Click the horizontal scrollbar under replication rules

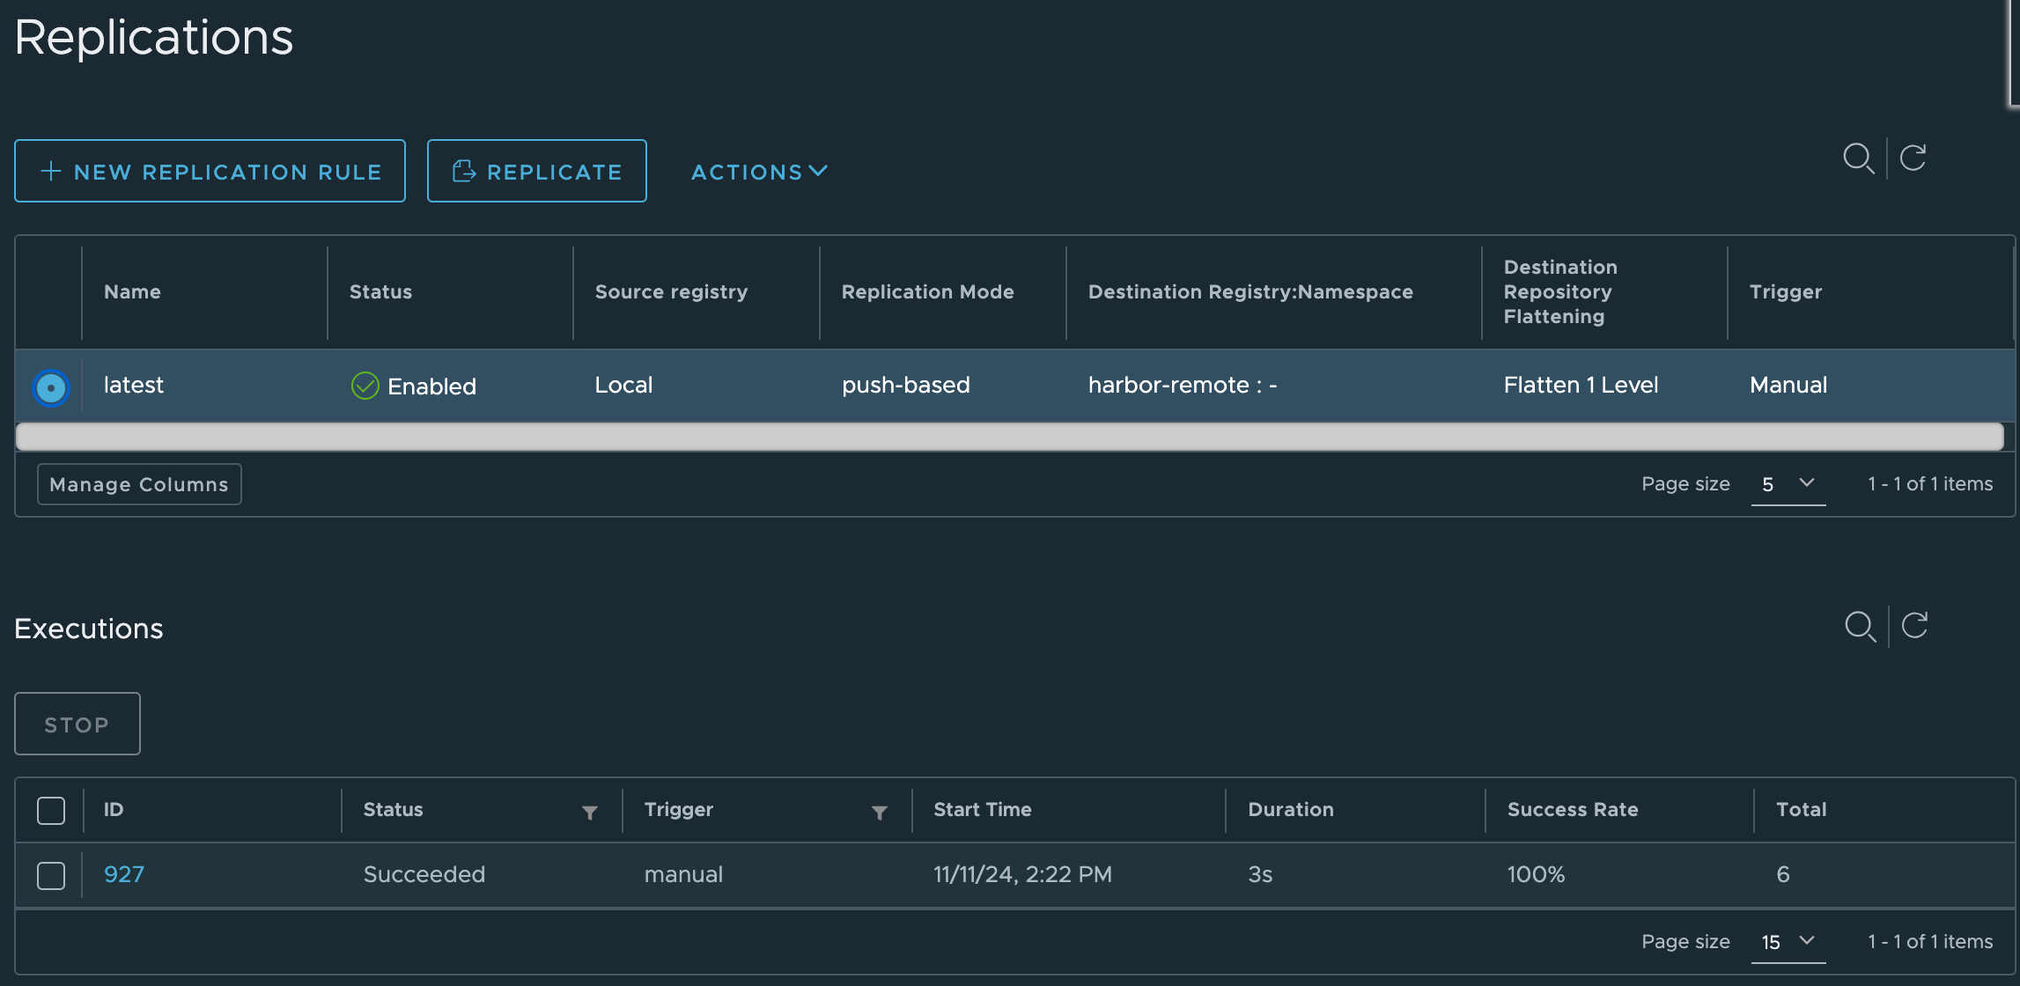pos(1009,437)
